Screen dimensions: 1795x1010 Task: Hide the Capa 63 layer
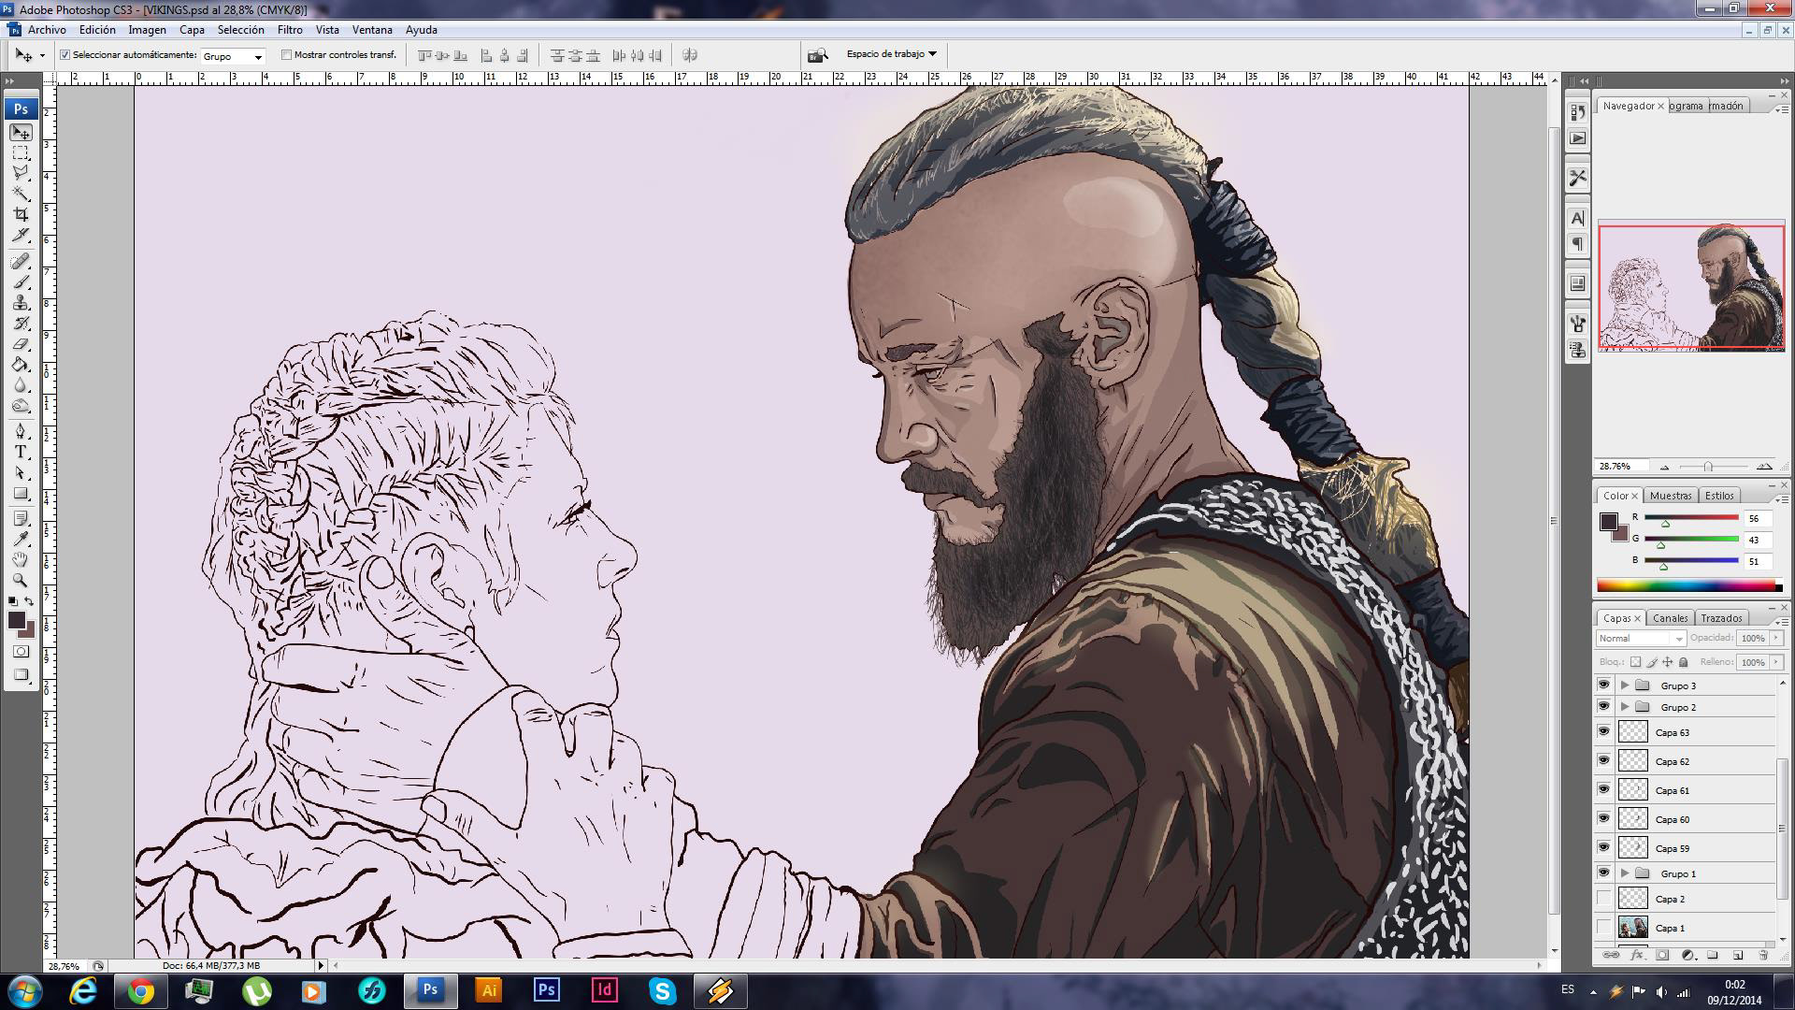(1604, 732)
